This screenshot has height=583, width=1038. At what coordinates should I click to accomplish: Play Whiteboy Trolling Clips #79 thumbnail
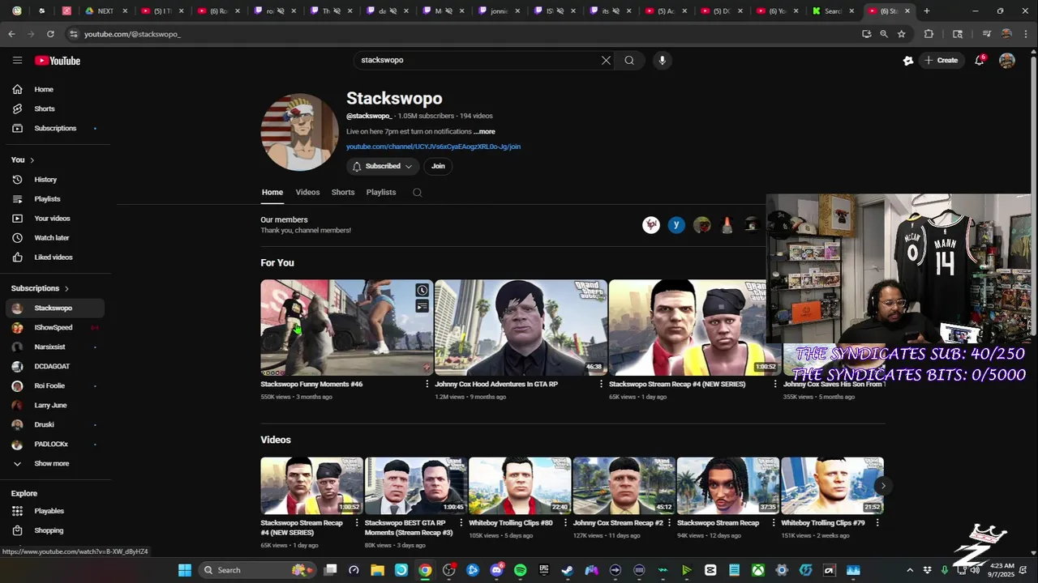832,486
